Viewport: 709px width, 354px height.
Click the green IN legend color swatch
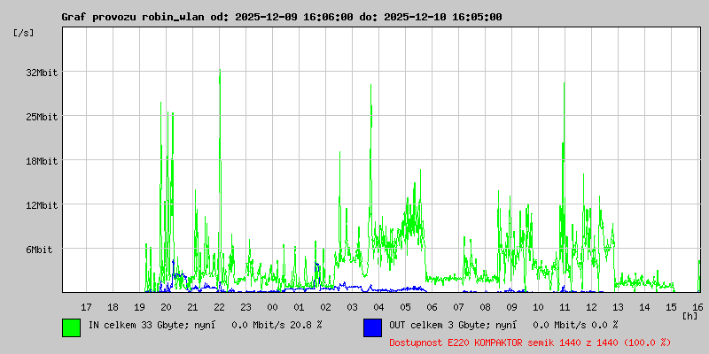click(71, 327)
